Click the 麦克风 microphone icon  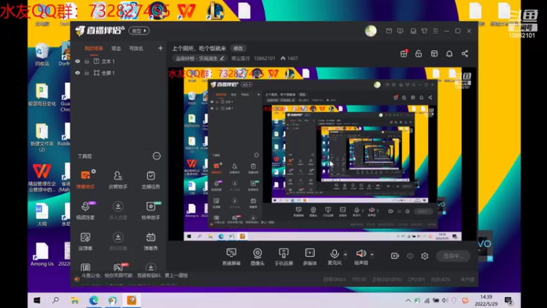click(x=334, y=253)
